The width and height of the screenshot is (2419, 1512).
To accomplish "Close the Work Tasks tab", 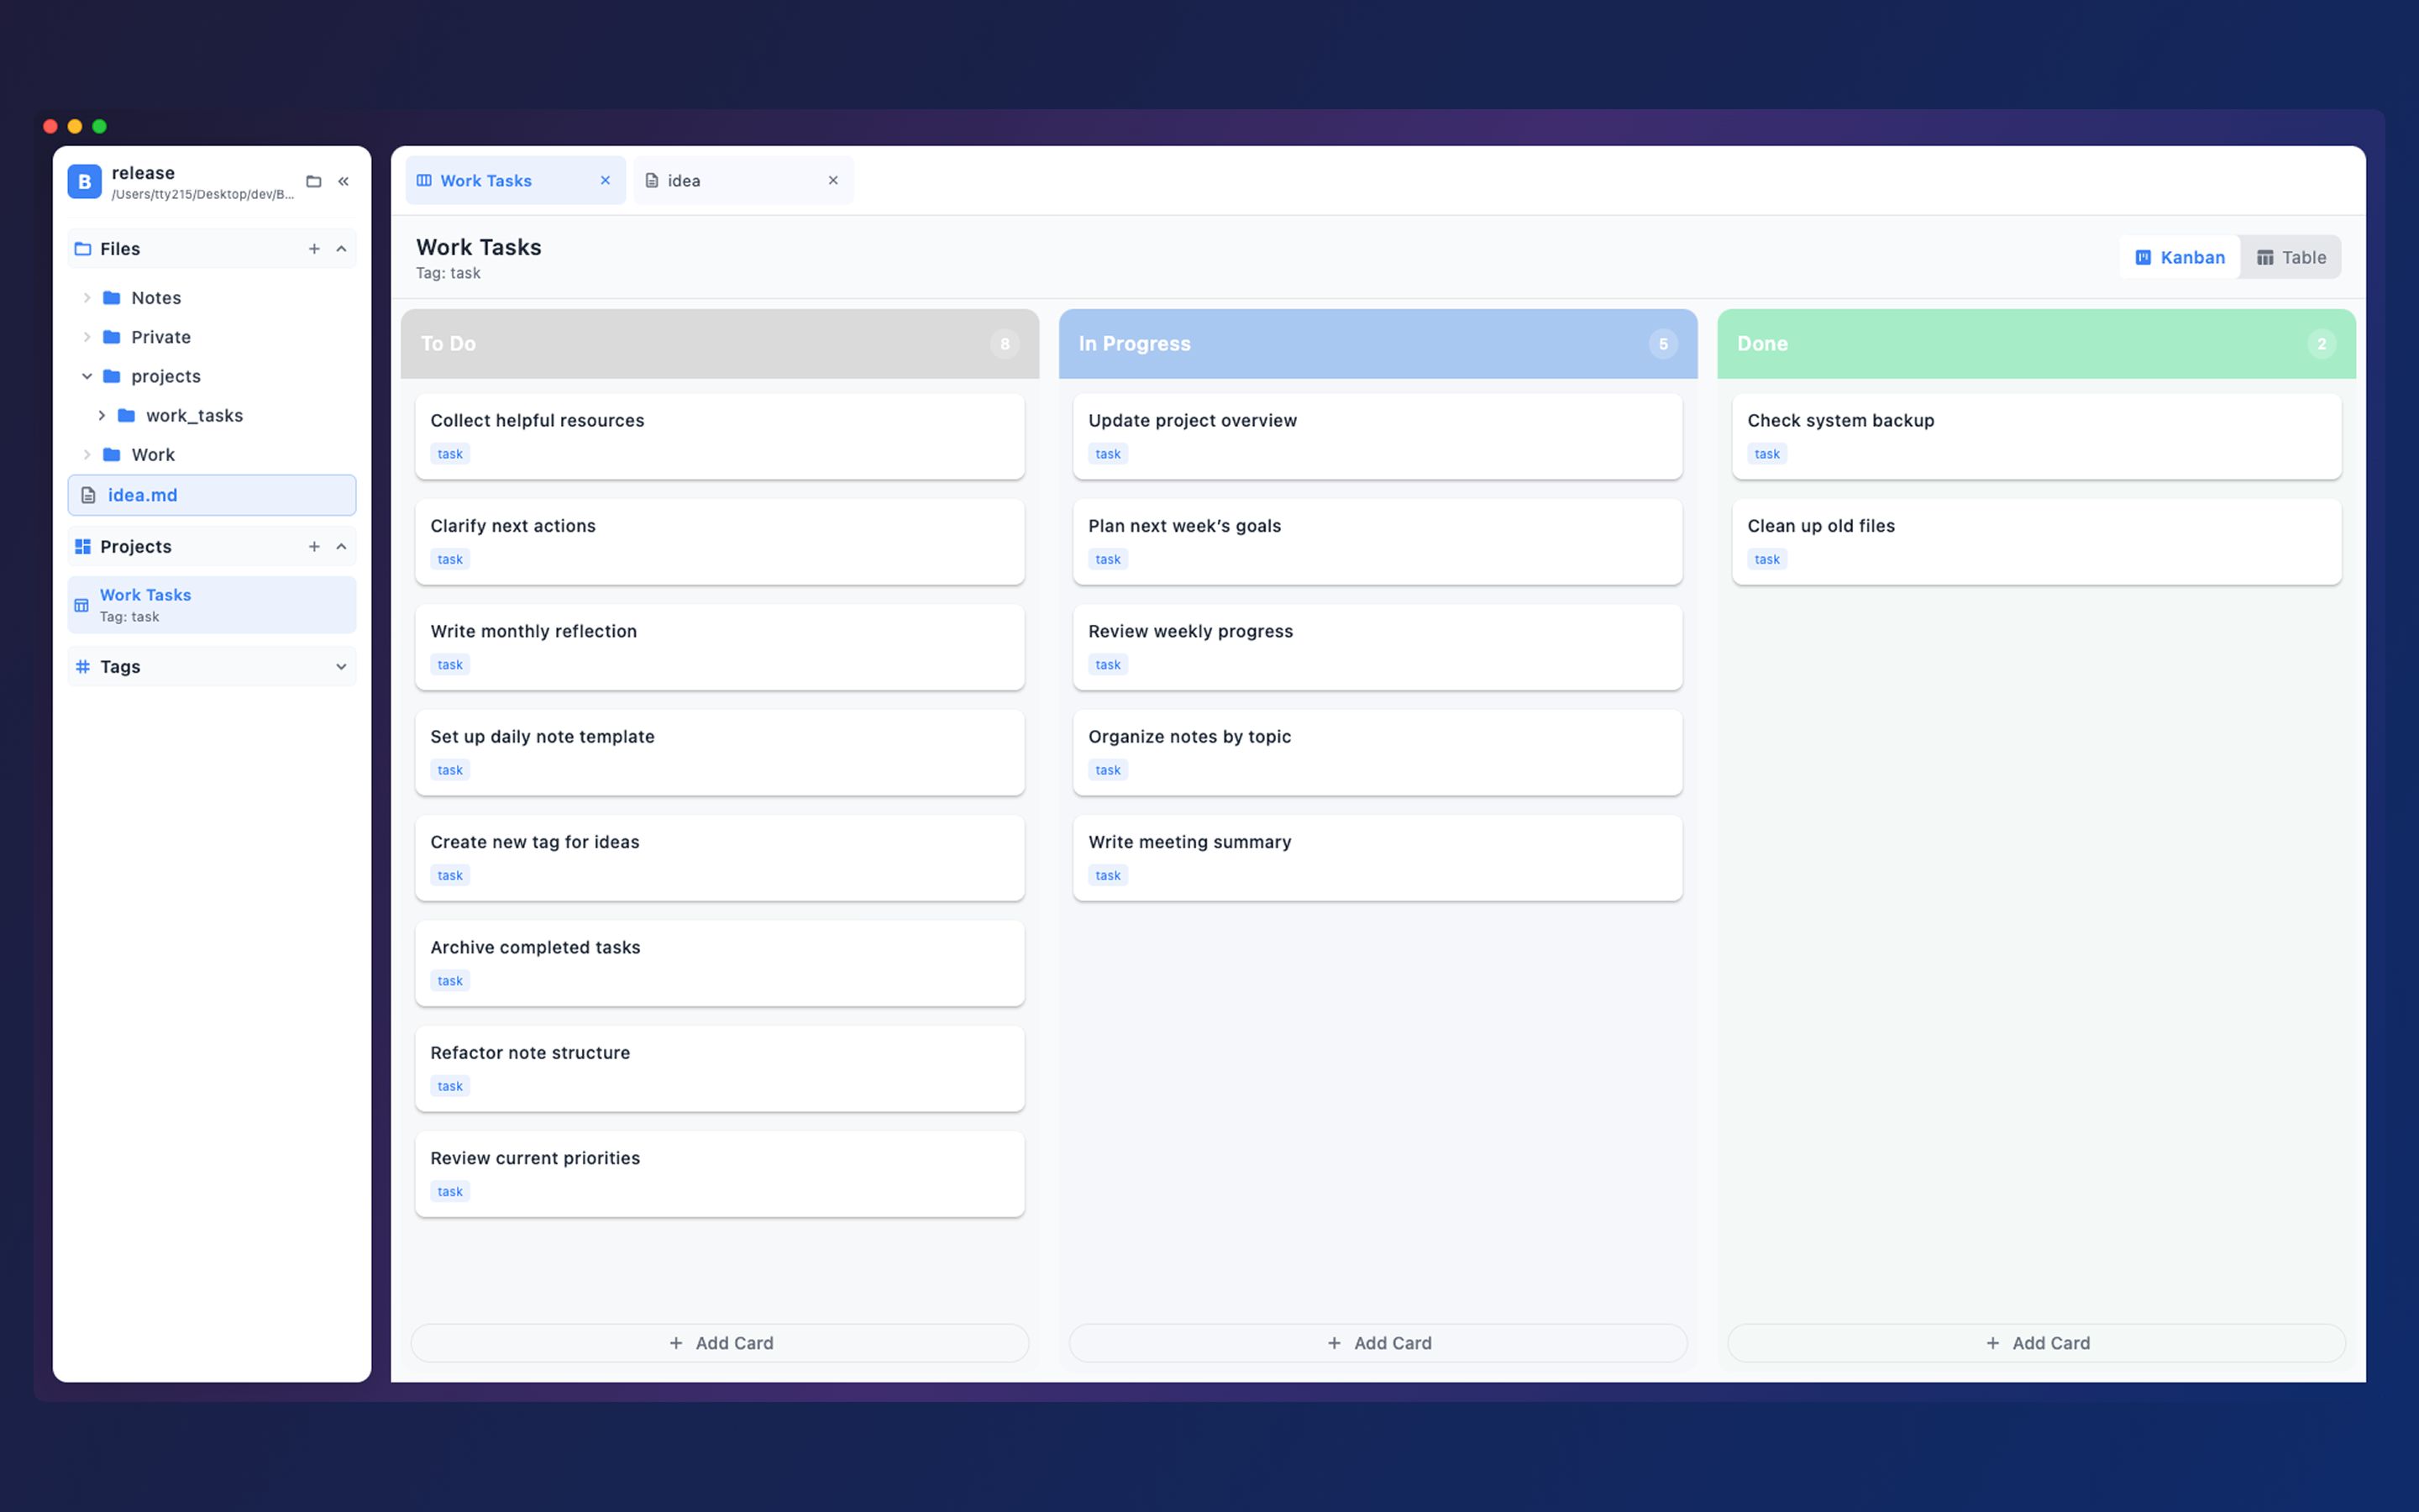I will tap(605, 180).
